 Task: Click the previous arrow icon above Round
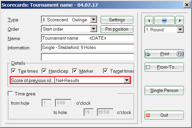coord(149,20)
